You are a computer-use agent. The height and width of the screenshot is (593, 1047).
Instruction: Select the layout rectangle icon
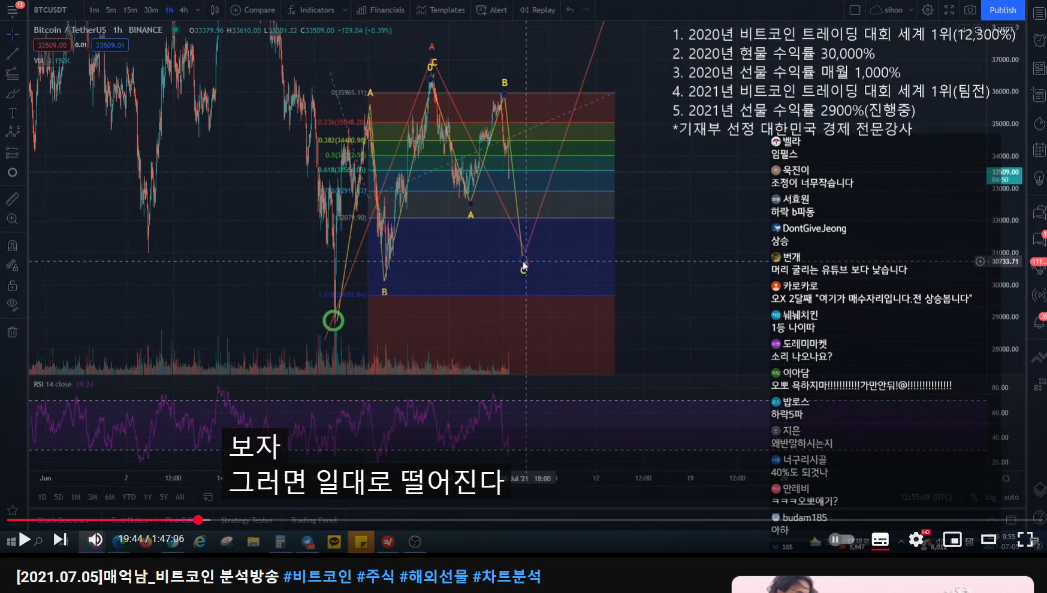point(855,10)
